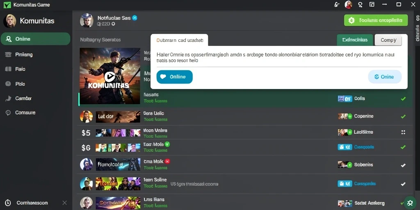Play the Komunitas featured video thumbnail
Screen dimensions: 420x210
110,76
